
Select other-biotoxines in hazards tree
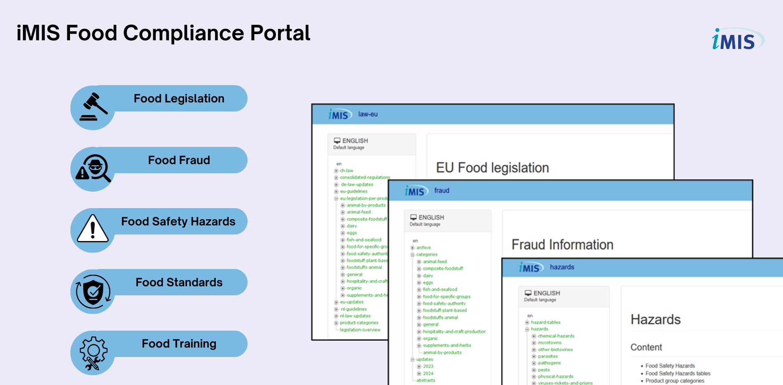tap(555, 350)
